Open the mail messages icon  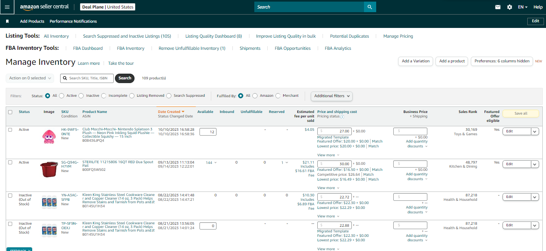498,7
